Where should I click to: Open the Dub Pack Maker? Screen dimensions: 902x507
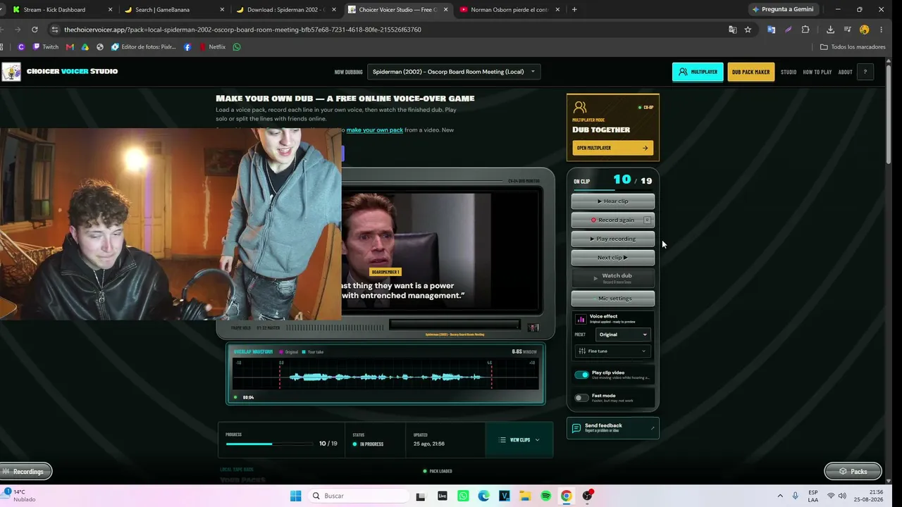(x=750, y=72)
